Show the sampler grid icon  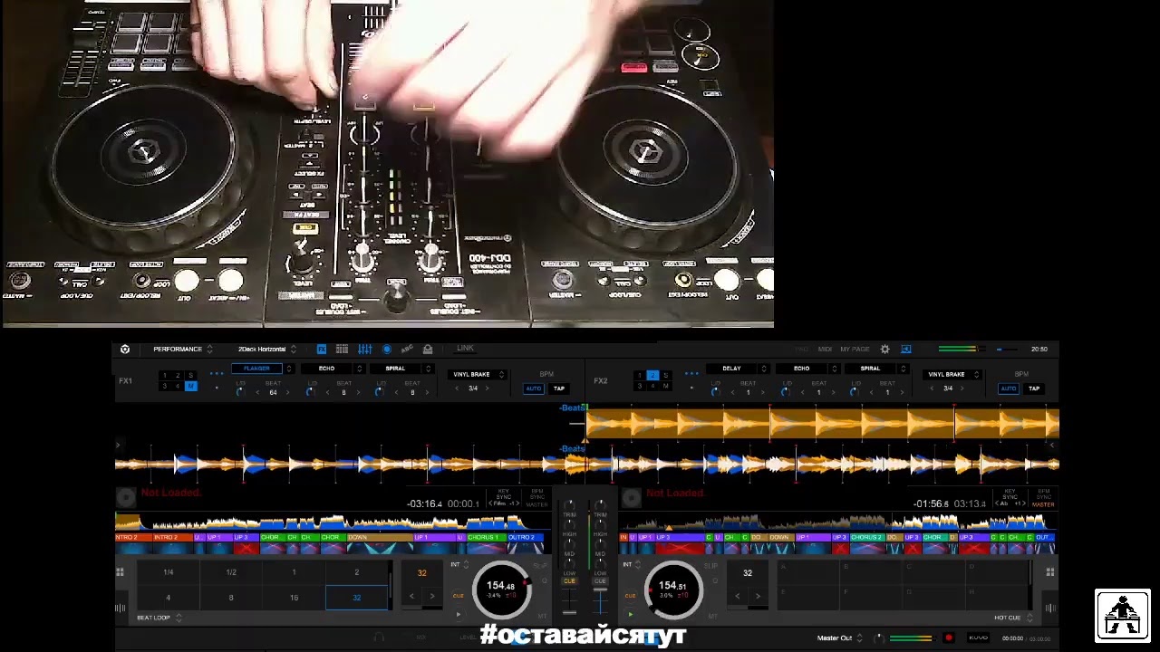pos(342,349)
